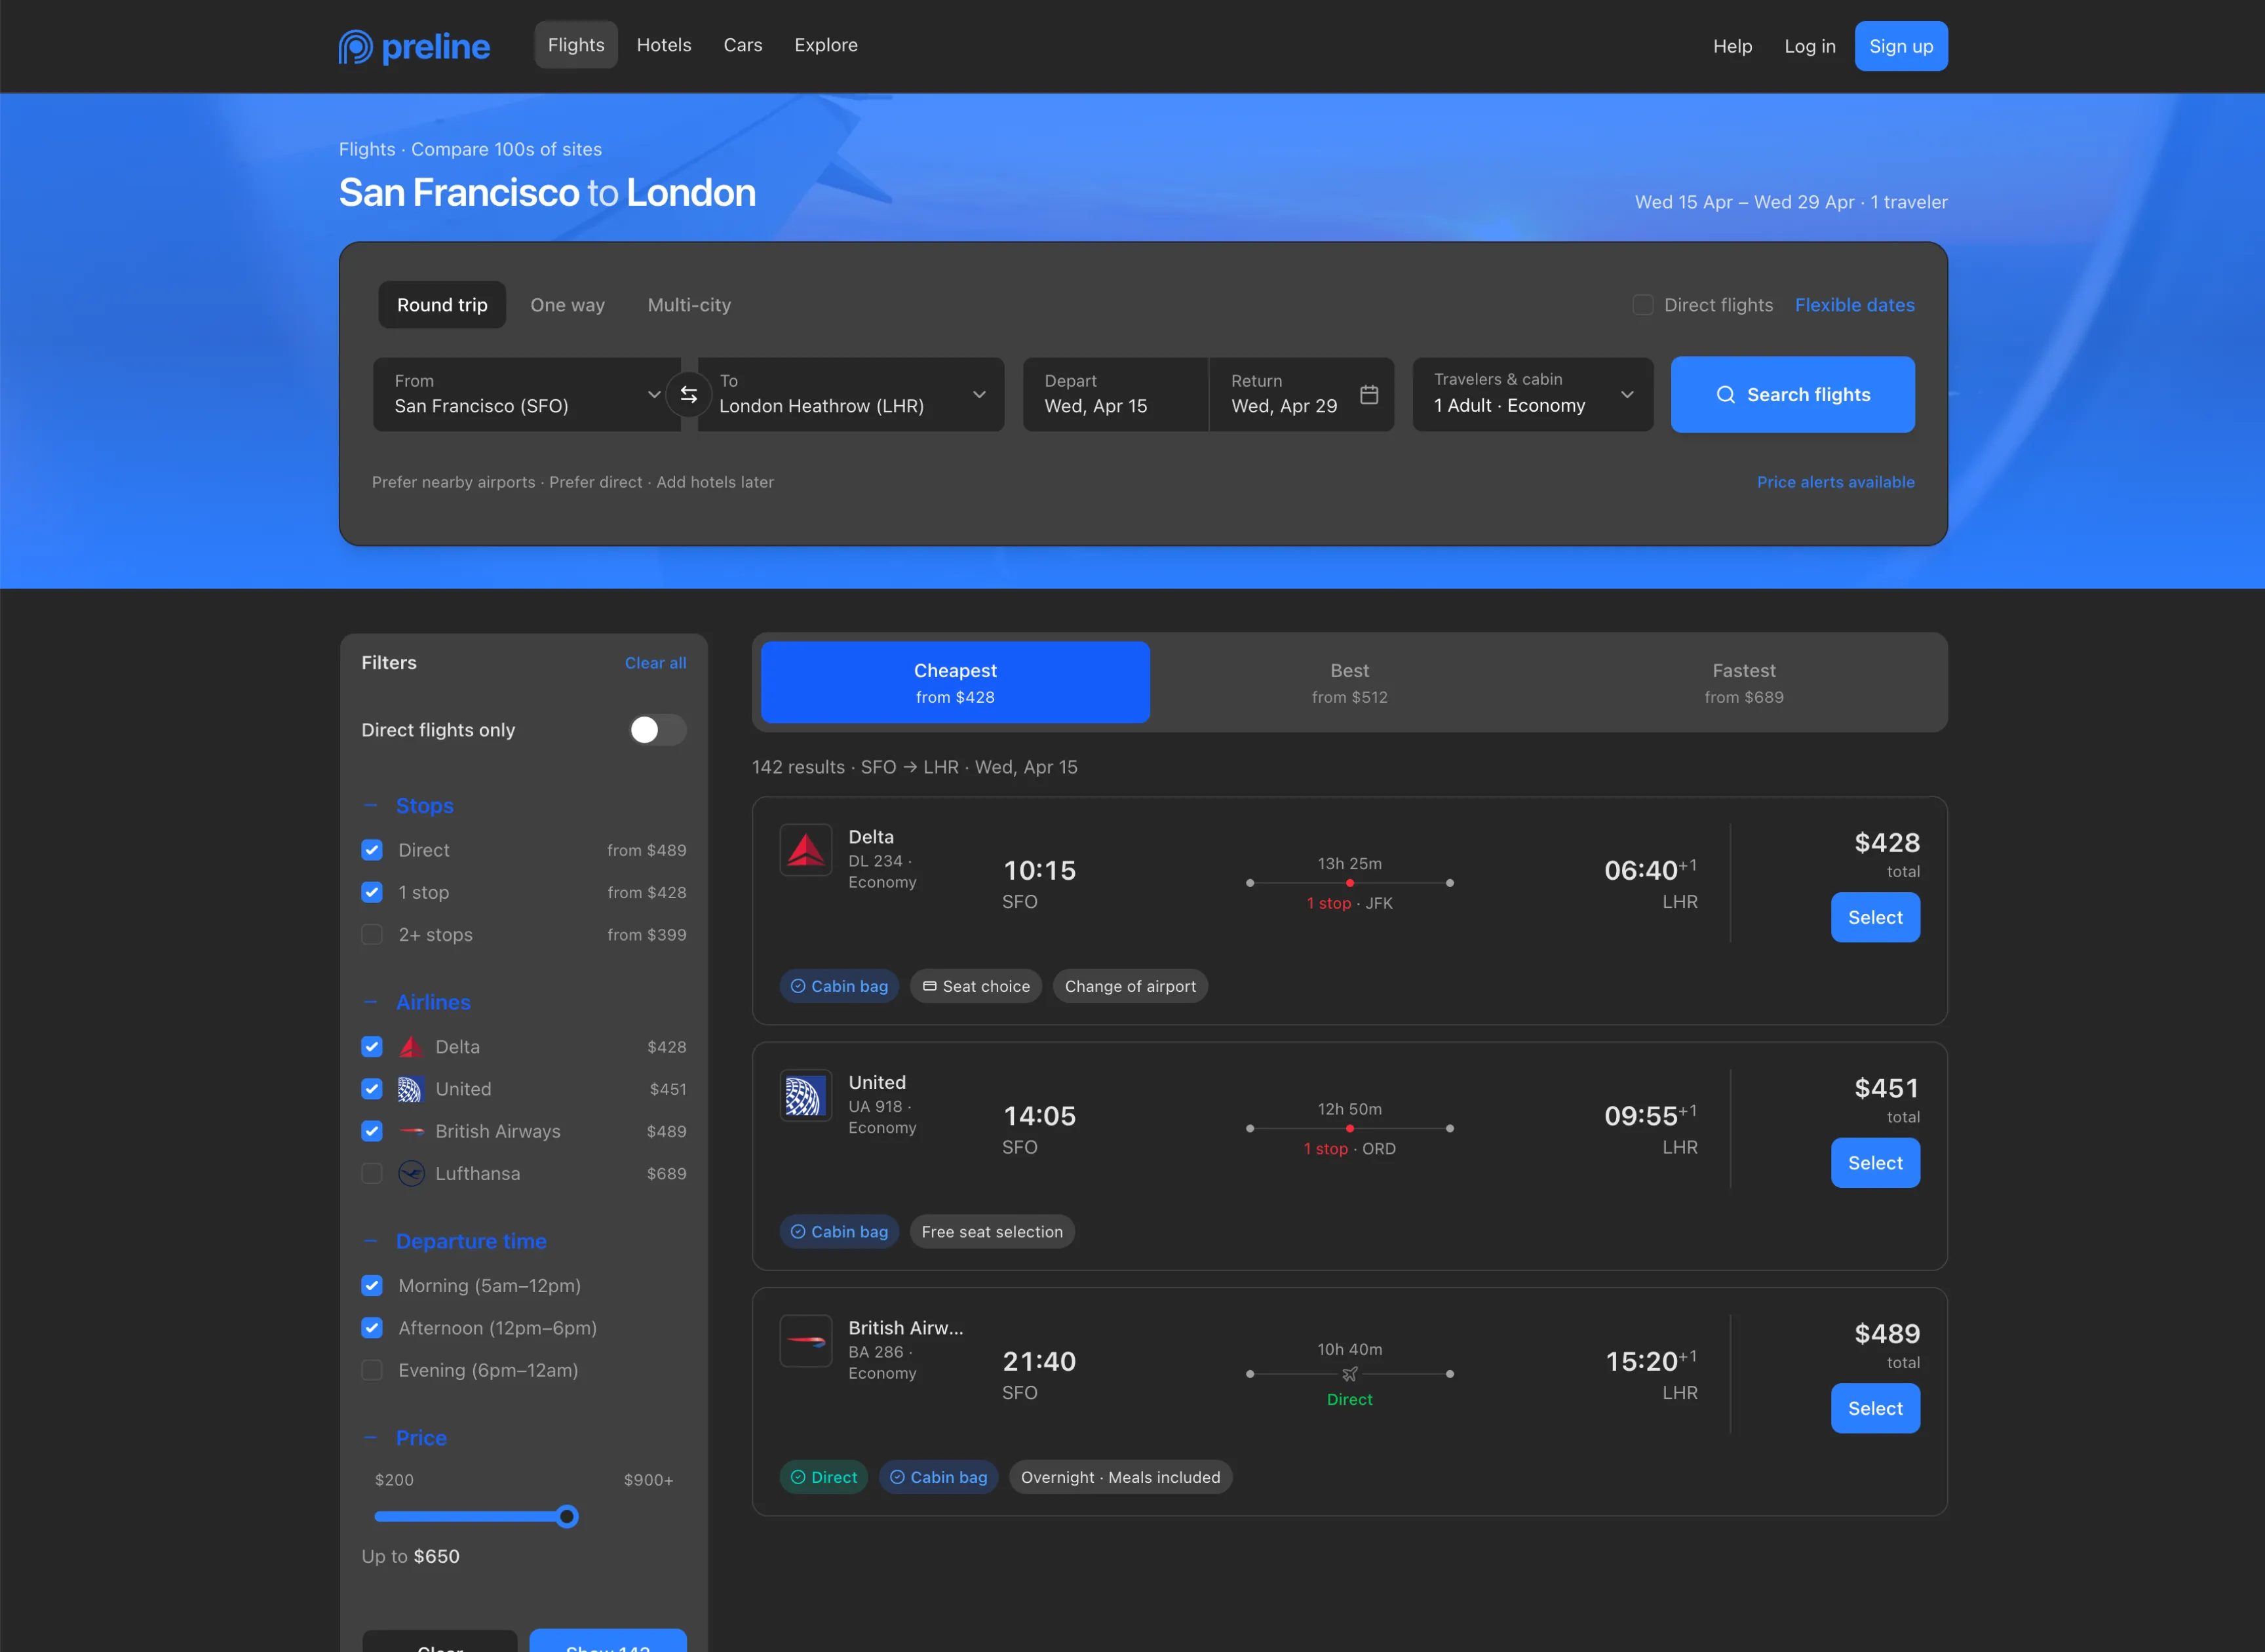
Task: Check Evening (6pm–12am) departure filter
Action: tap(372, 1370)
